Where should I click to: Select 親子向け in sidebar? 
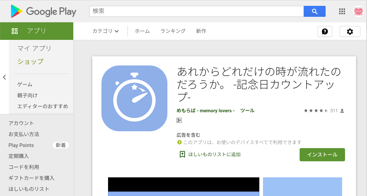[27, 95]
